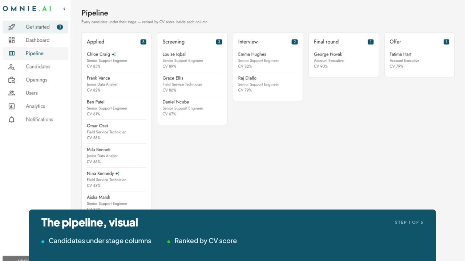465x261 pixels.
Task: Open Emma Hughes in Interview
Action: coord(268,60)
